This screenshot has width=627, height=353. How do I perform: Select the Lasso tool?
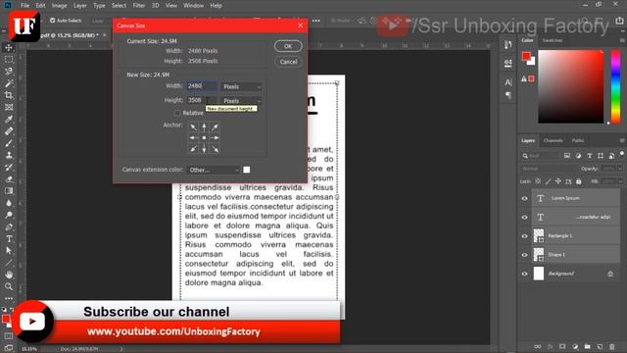coord(9,72)
